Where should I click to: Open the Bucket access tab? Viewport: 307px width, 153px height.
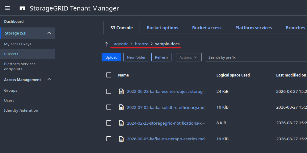pos(207,28)
